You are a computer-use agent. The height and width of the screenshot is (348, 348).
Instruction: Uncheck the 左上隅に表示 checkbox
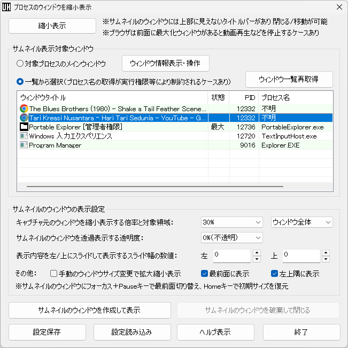[x=275, y=273]
